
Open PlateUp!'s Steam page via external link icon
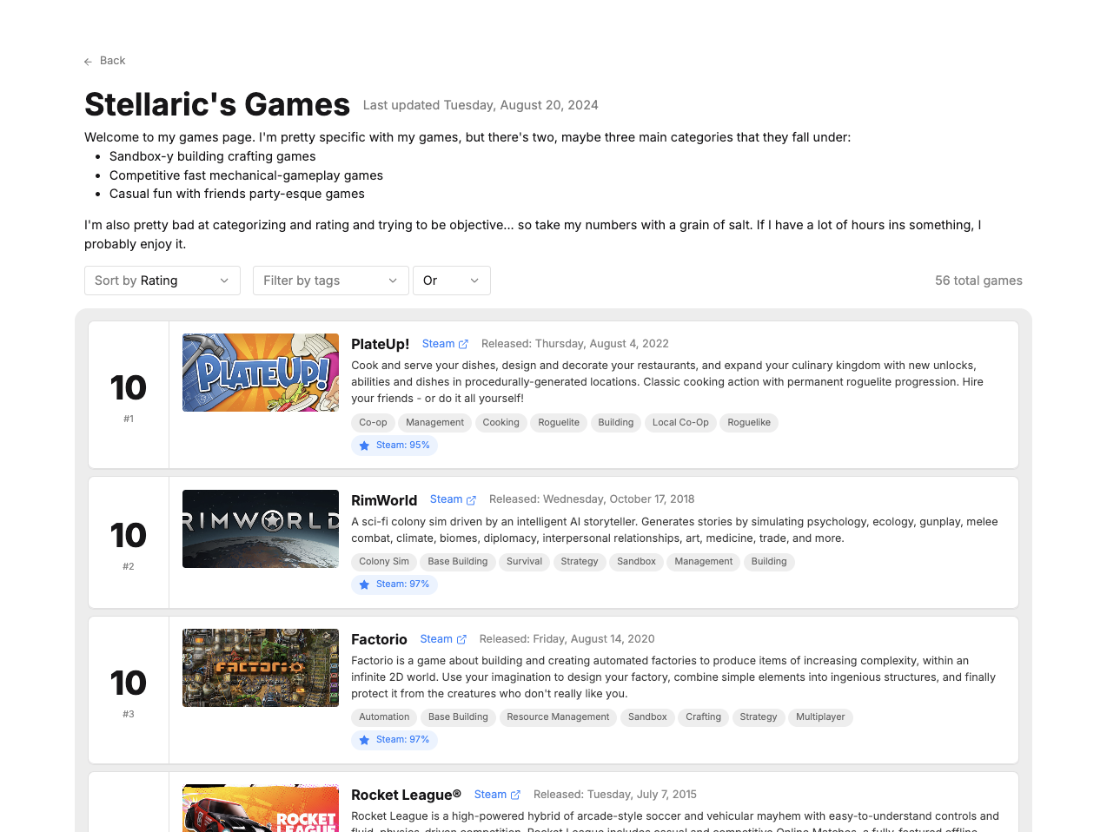pyautogui.click(x=463, y=343)
